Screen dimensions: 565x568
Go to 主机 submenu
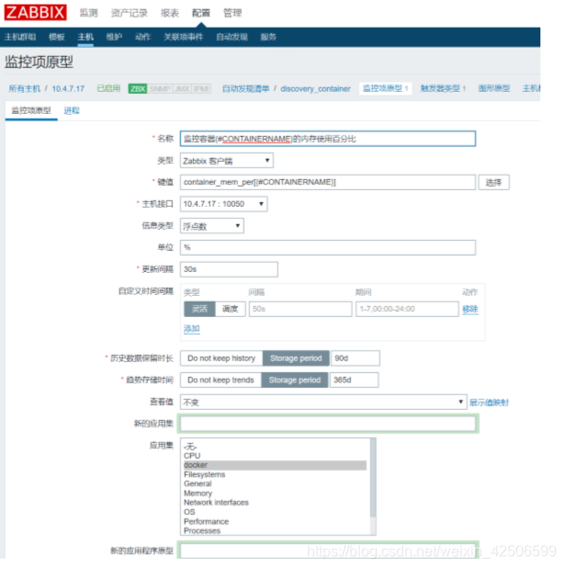(x=85, y=37)
